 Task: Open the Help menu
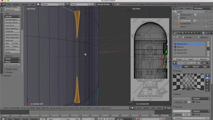[x=33, y=4]
